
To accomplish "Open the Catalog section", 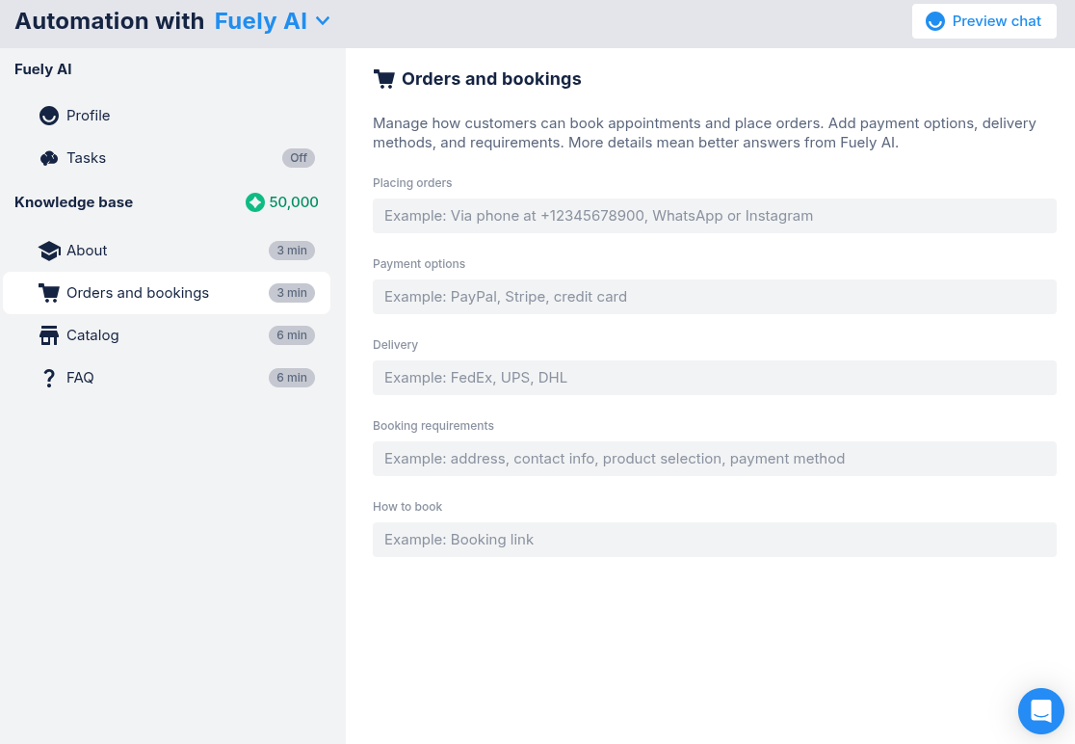I will 92,335.
